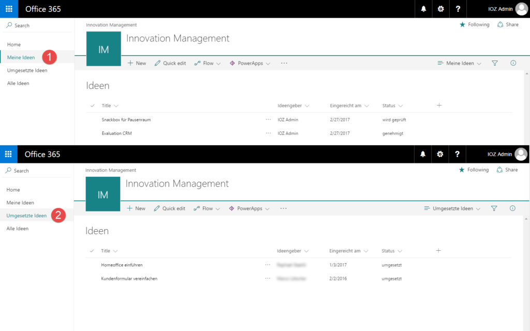The width and height of the screenshot is (530, 331).
Task: Select the Snackbox für Pausenraum row checkbox
Action: tap(92, 119)
